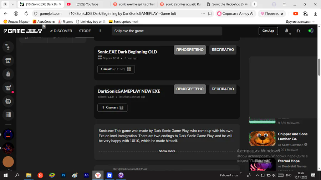
Task: Show hidden system tray icons
Action: click(x=257, y=175)
